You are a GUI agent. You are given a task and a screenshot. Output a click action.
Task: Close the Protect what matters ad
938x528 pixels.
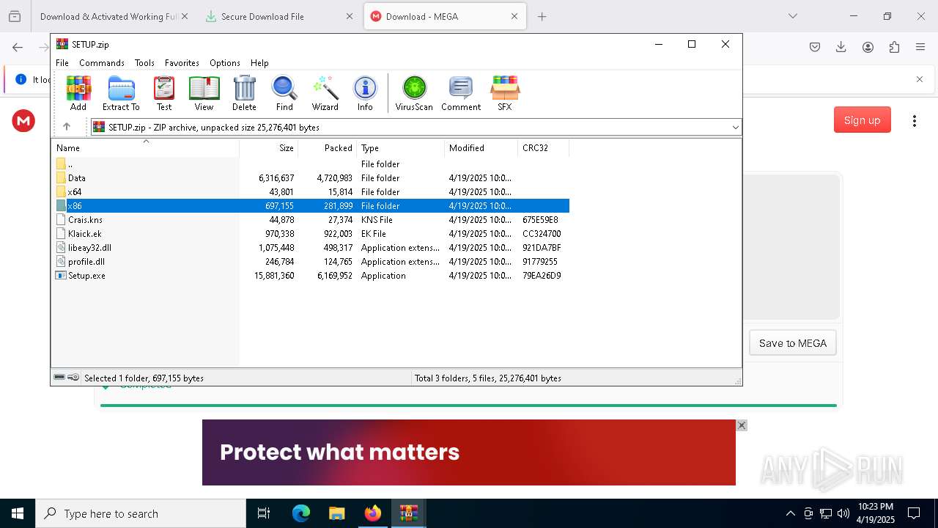(x=742, y=425)
